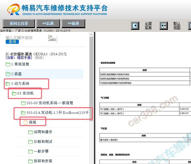Click the 14-24601 text in search area
The height and width of the screenshot is (164, 191).
[52, 38]
